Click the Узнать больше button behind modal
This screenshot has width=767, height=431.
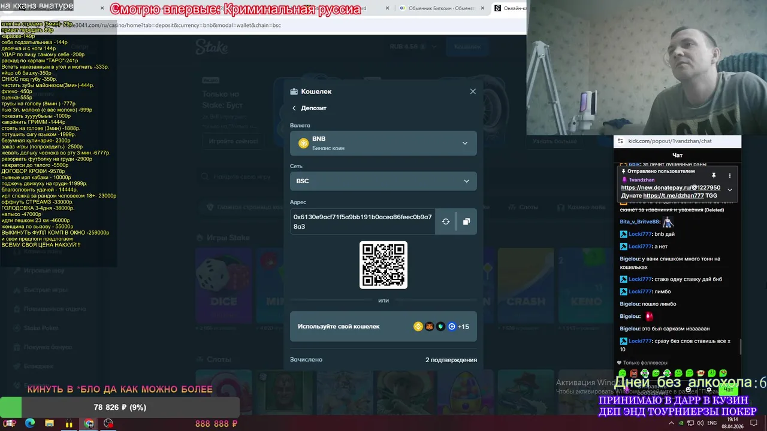(554, 142)
